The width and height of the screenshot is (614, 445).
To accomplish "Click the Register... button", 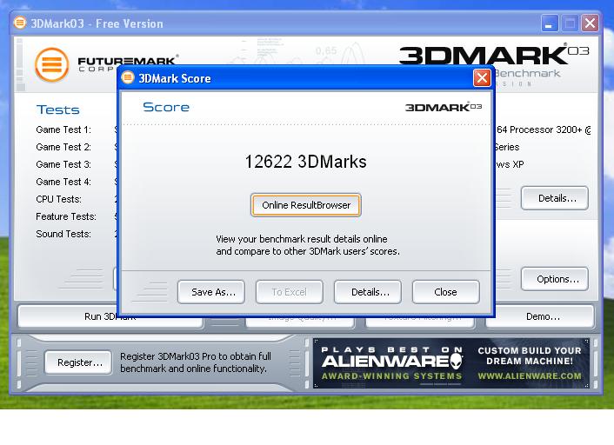I will [x=78, y=362].
